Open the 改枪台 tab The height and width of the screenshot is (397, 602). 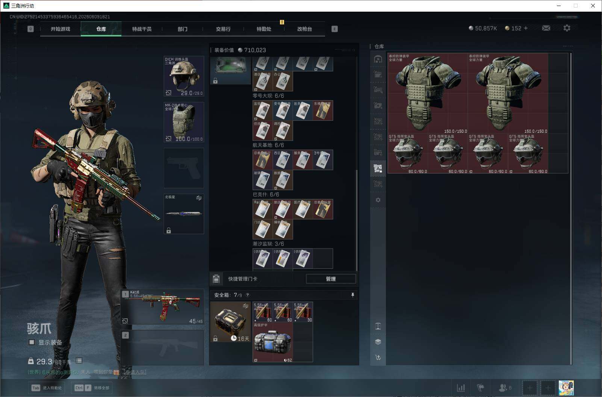(304, 29)
